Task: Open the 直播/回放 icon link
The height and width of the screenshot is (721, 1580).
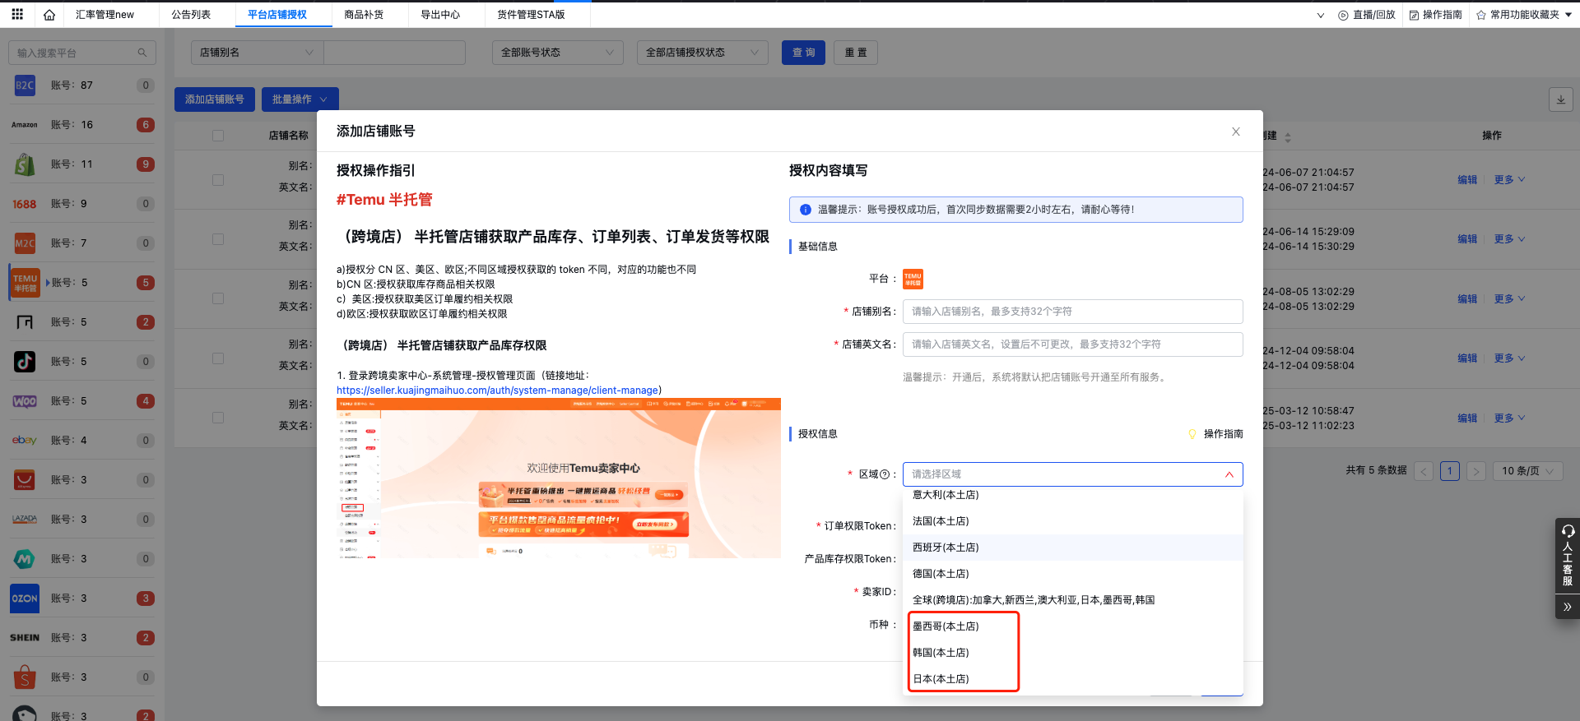Action: pyautogui.click(x=1366, y=15)
